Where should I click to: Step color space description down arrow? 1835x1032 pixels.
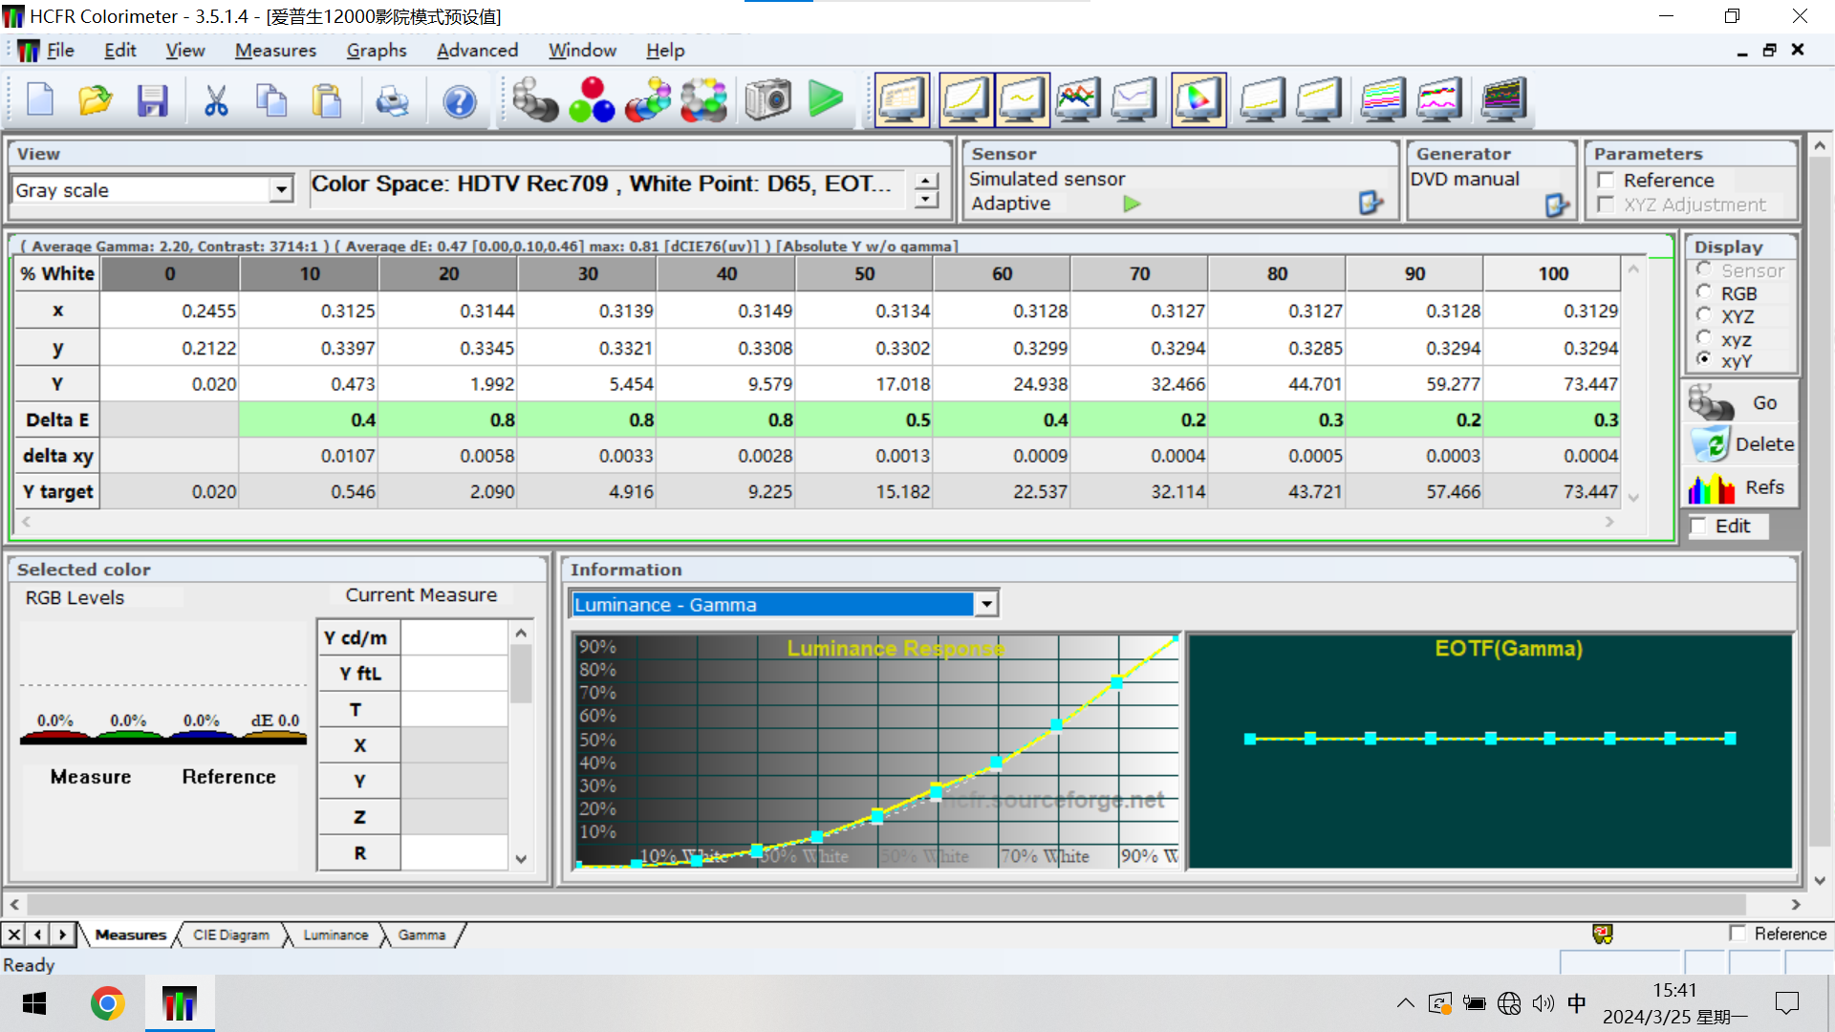click(925, 200)
